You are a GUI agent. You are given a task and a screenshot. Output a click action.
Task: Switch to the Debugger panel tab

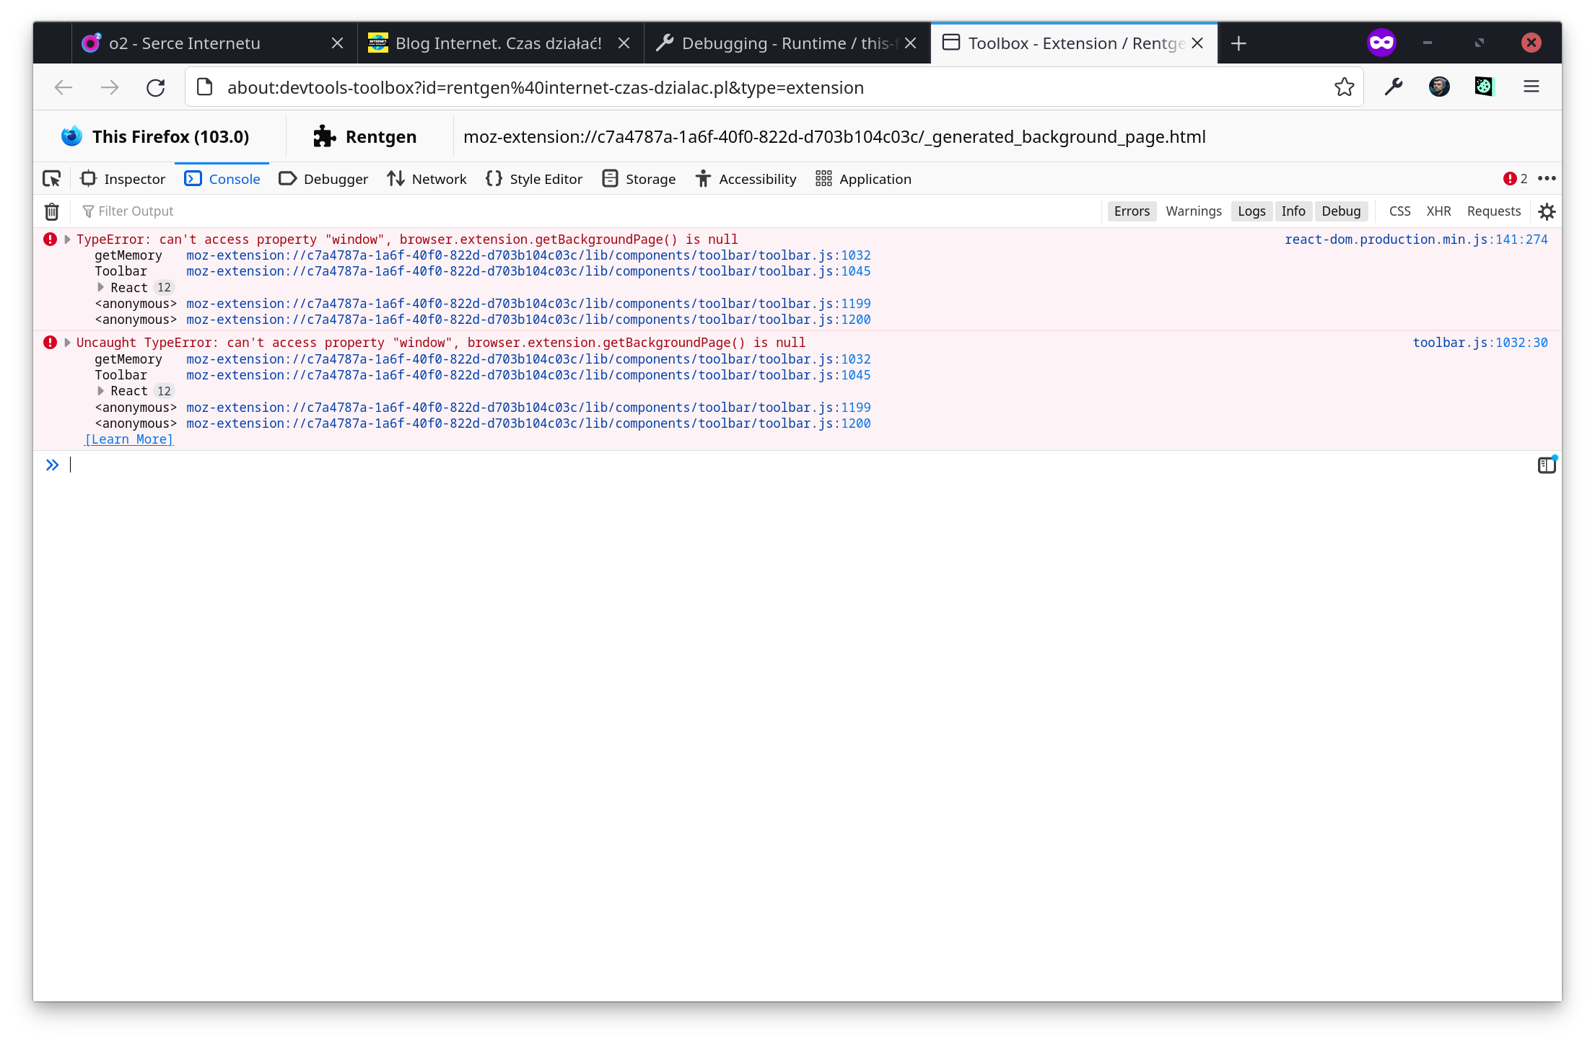[323, 179]
